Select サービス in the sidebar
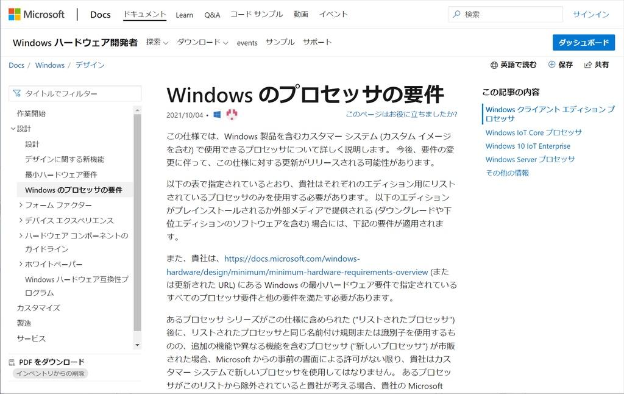 pyautogui.click(x=31, y=338)
